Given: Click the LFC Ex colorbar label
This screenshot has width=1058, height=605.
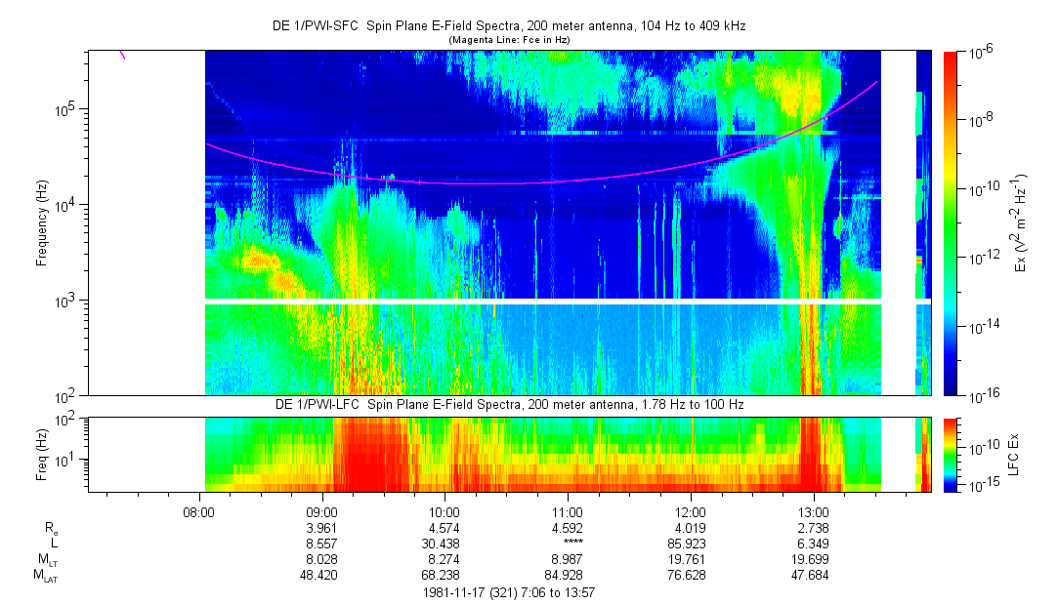Looking at the screenshot, I should coord(1017,454).
